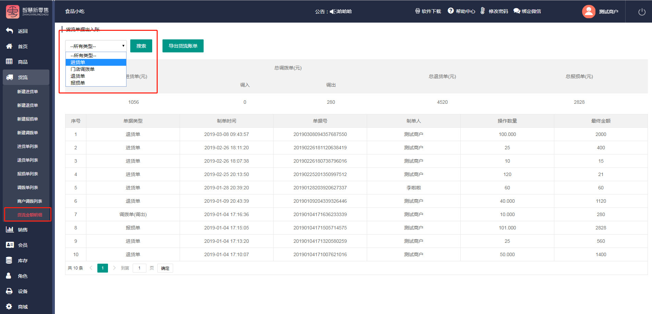
Task: Click the 操作数量 column header
Action: click(507, 121)
